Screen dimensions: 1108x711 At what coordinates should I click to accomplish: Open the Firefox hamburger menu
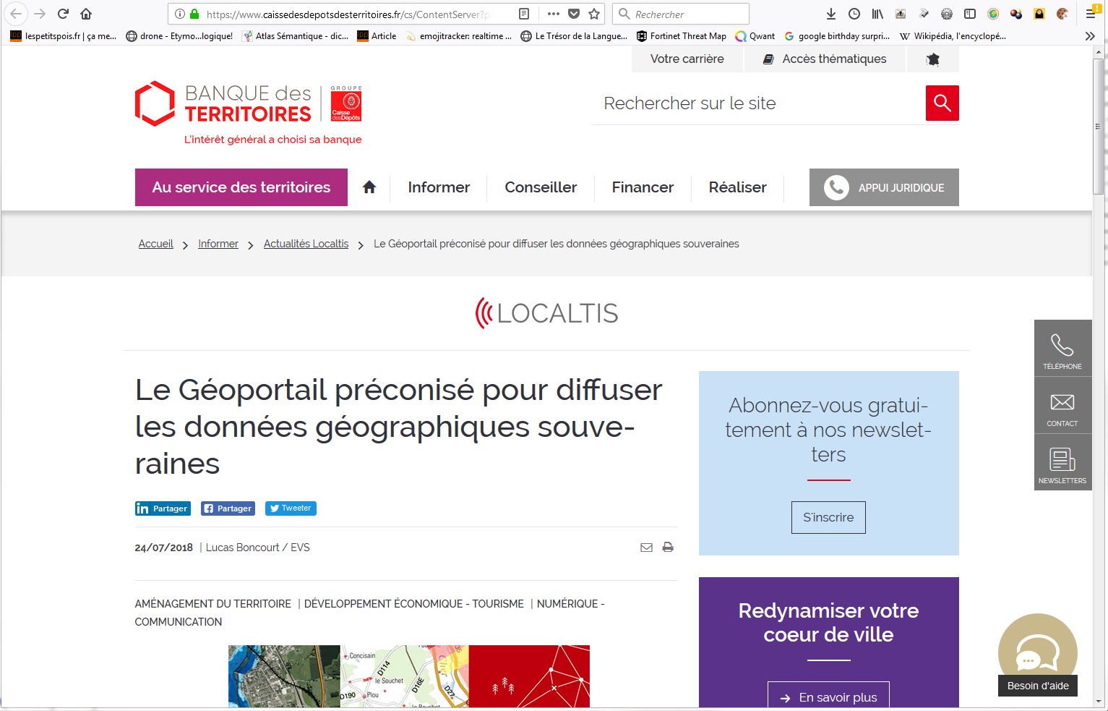coord(1091,14)
